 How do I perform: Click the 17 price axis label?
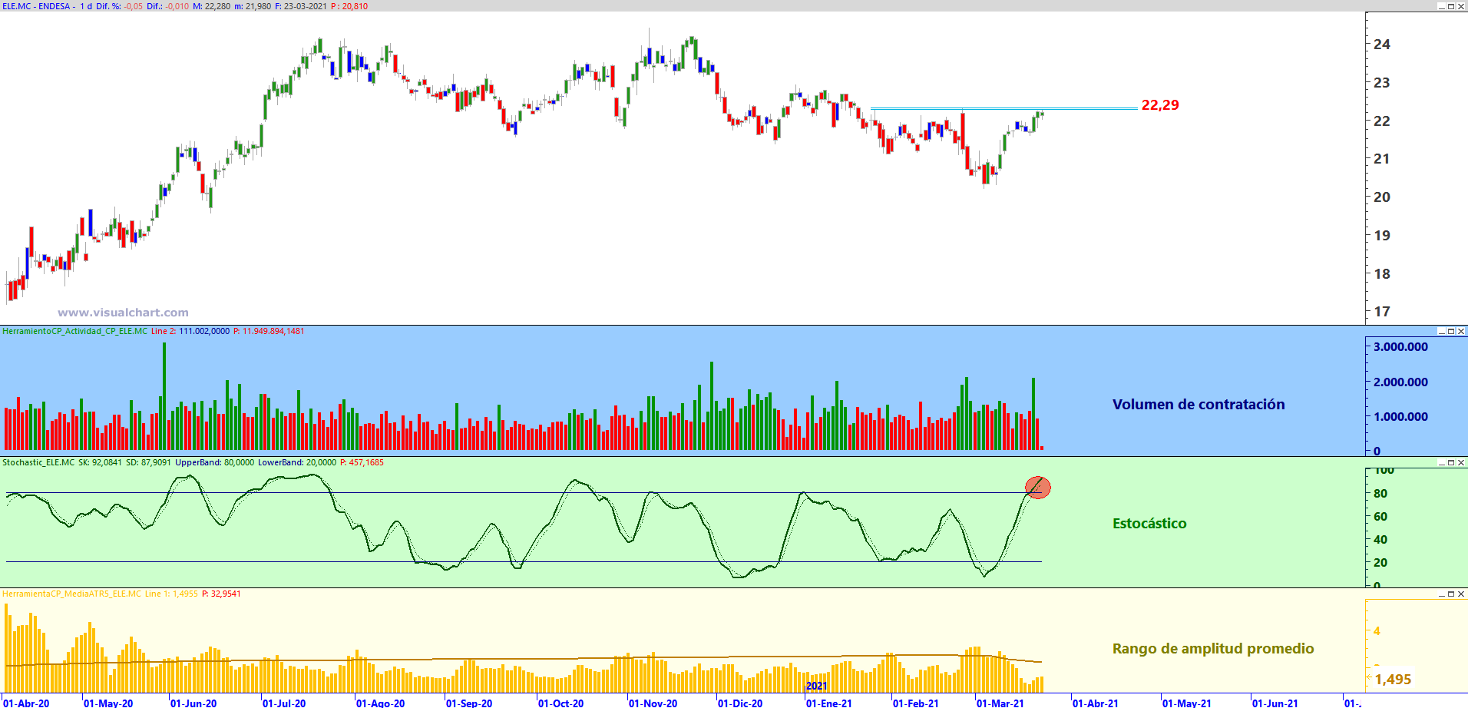[x=1382, y=312]
